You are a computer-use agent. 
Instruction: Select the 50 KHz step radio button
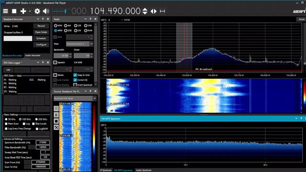pos(6,119)
